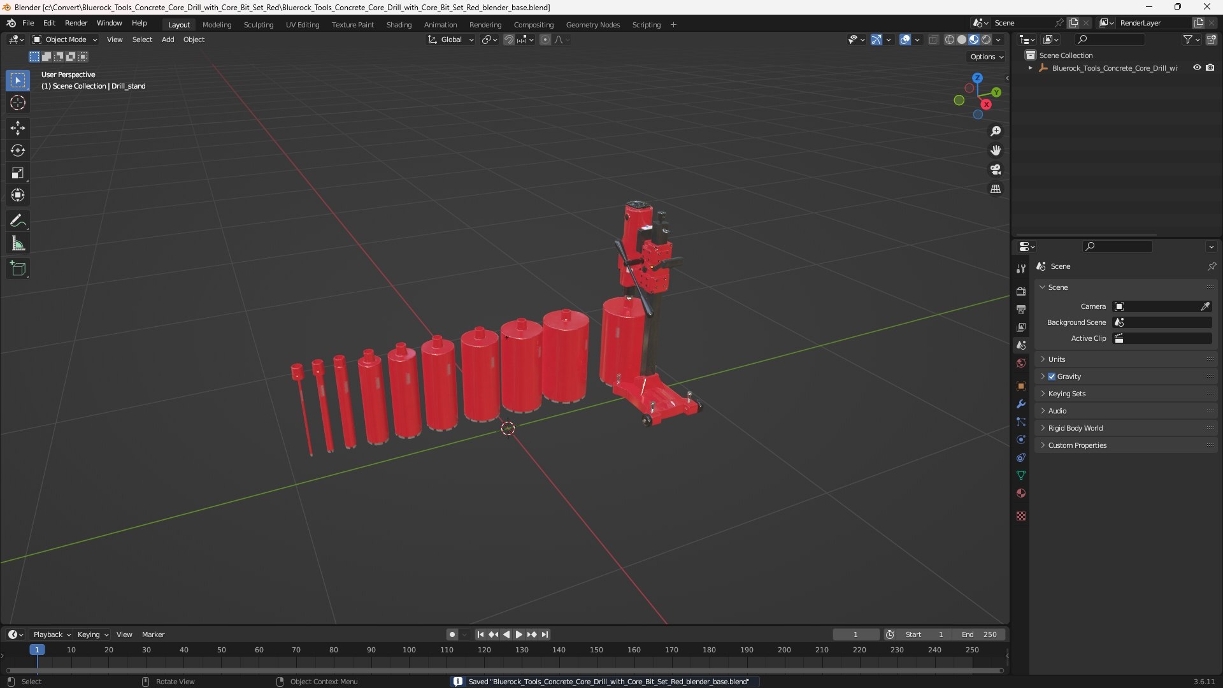The height and width of the screenshot is (688, 1223).
Task: Open the viewport Options dropdown
Action: pos(987,57)
